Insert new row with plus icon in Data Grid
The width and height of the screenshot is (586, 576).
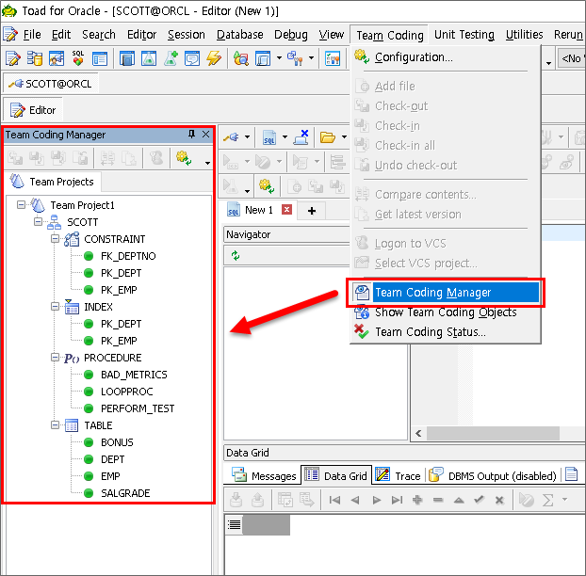pyautogui.click(x=417, y=500)
